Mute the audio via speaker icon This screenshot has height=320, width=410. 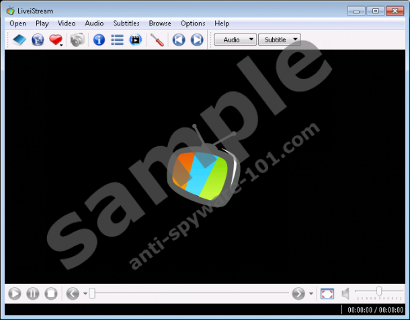click(345, 294)
